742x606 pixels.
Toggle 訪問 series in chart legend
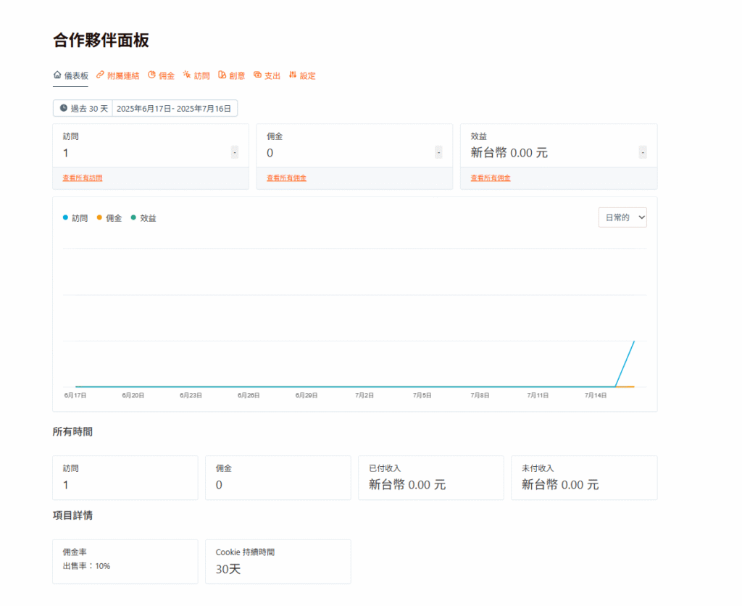[75, 217]
